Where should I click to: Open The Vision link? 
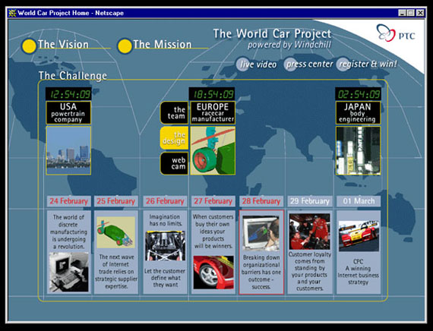(x=63, y=45)
